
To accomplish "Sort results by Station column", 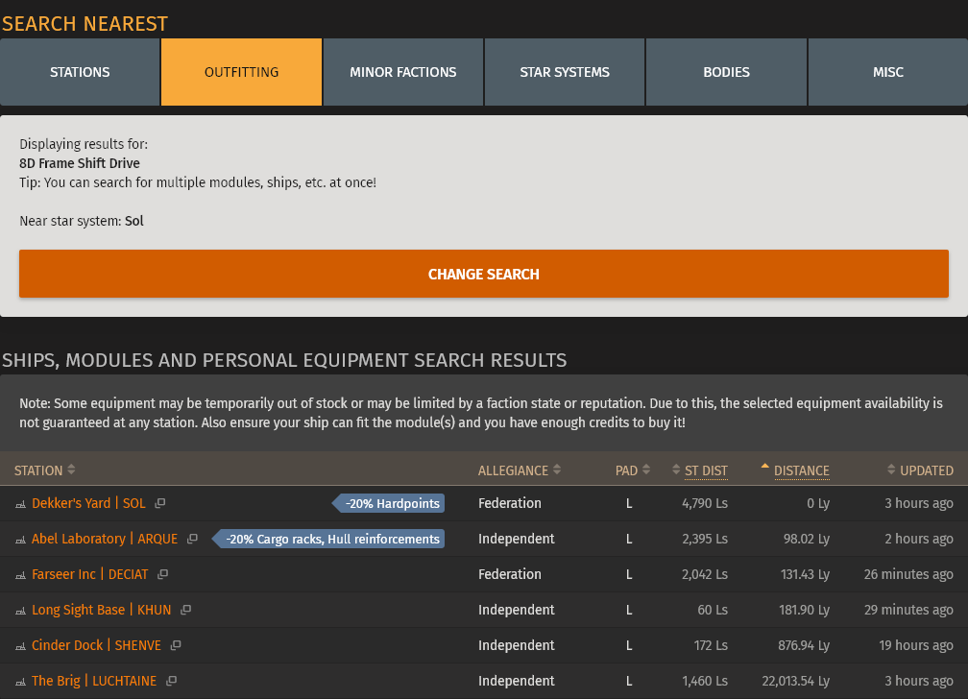I will 44,470.
